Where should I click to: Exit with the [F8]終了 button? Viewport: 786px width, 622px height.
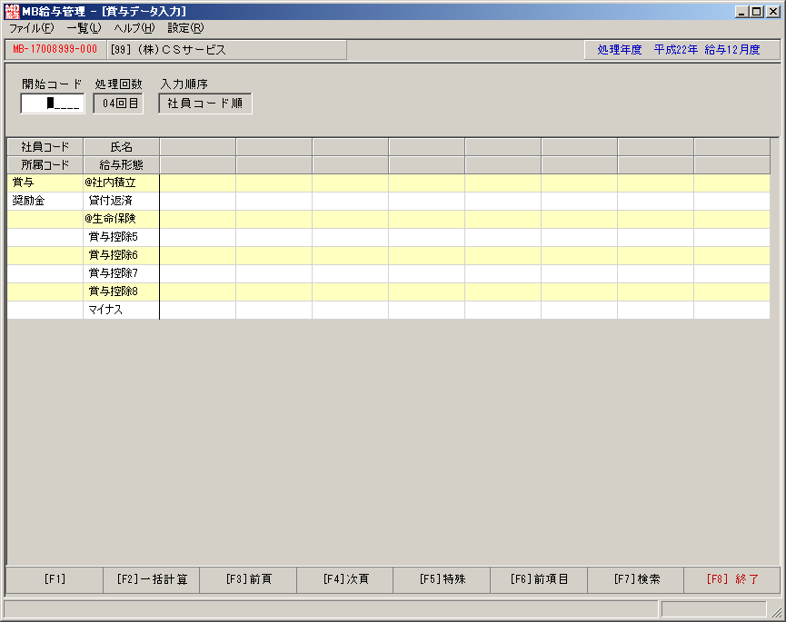[x=732, y=579]
